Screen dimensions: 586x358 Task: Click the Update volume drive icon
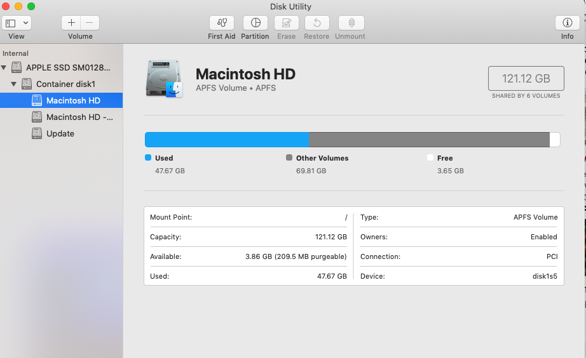(37, 133)
